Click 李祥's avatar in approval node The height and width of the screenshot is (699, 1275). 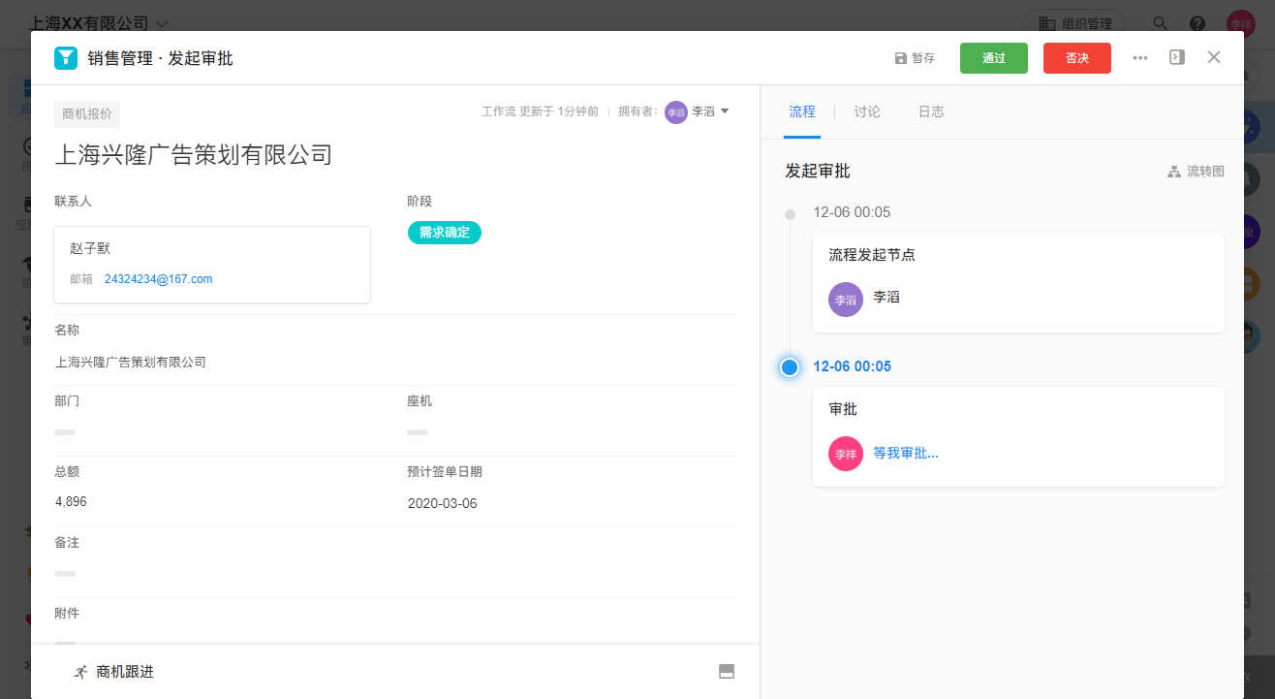pos(845,454)
